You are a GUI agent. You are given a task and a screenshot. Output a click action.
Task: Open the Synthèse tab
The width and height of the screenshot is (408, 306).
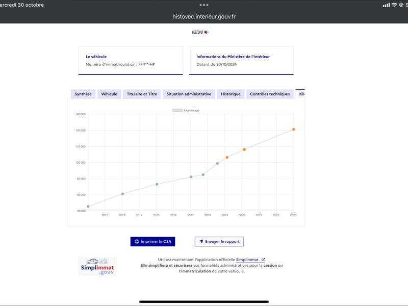coord(83,94)
